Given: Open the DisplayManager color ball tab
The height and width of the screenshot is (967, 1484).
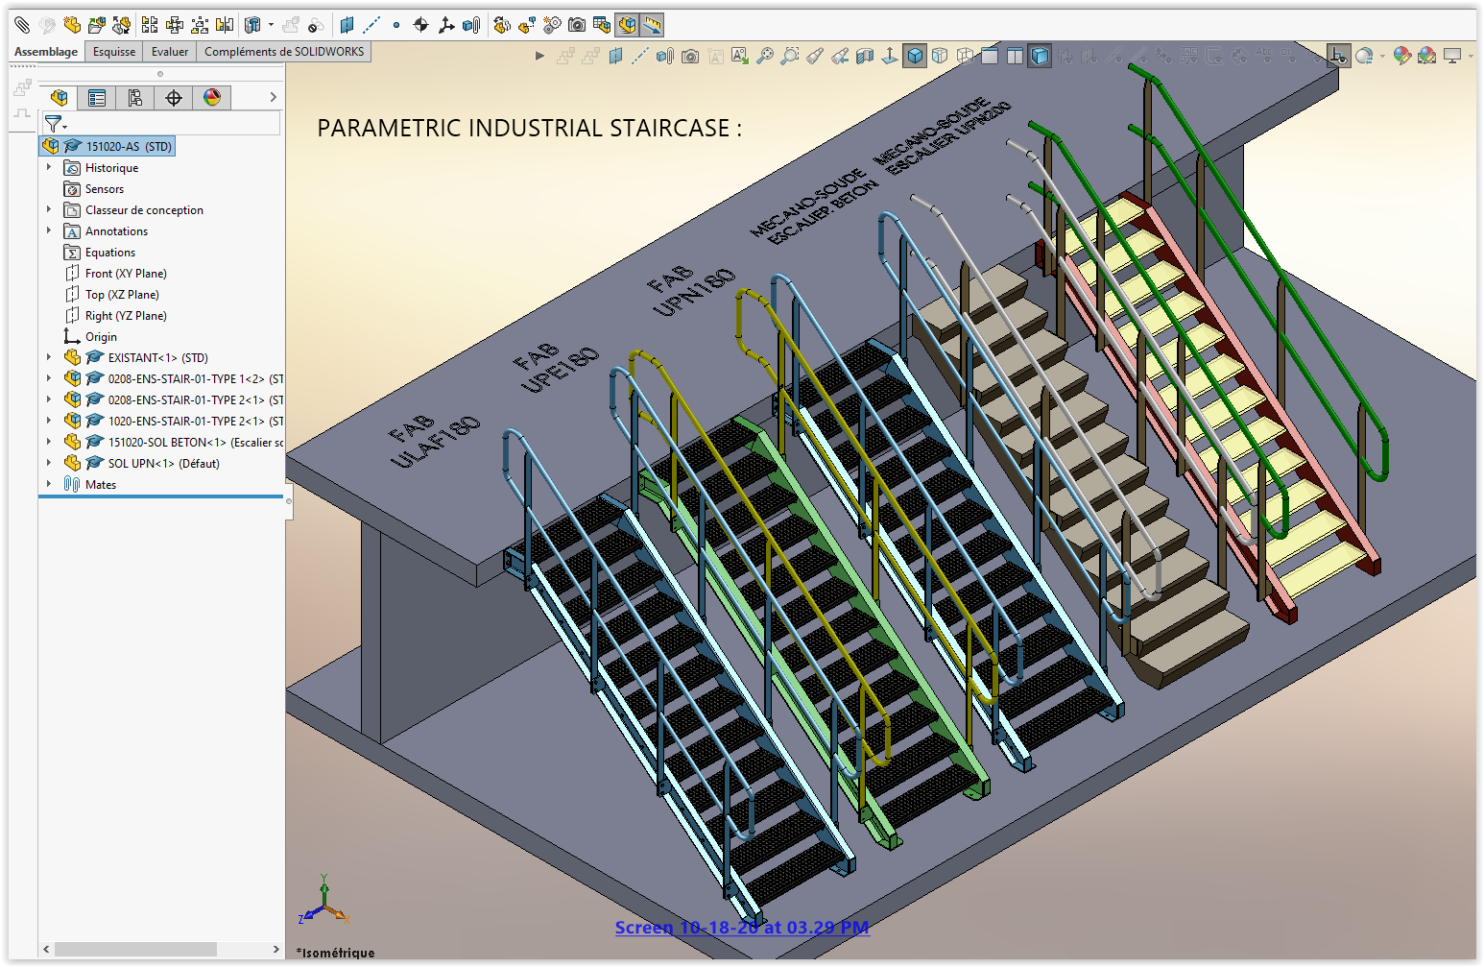Looking at the screenshot, I should coord(212,97).
